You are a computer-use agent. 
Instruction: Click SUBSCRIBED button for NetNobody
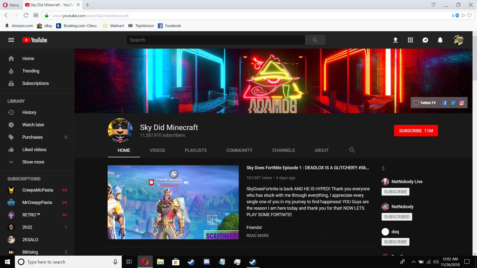397,217
